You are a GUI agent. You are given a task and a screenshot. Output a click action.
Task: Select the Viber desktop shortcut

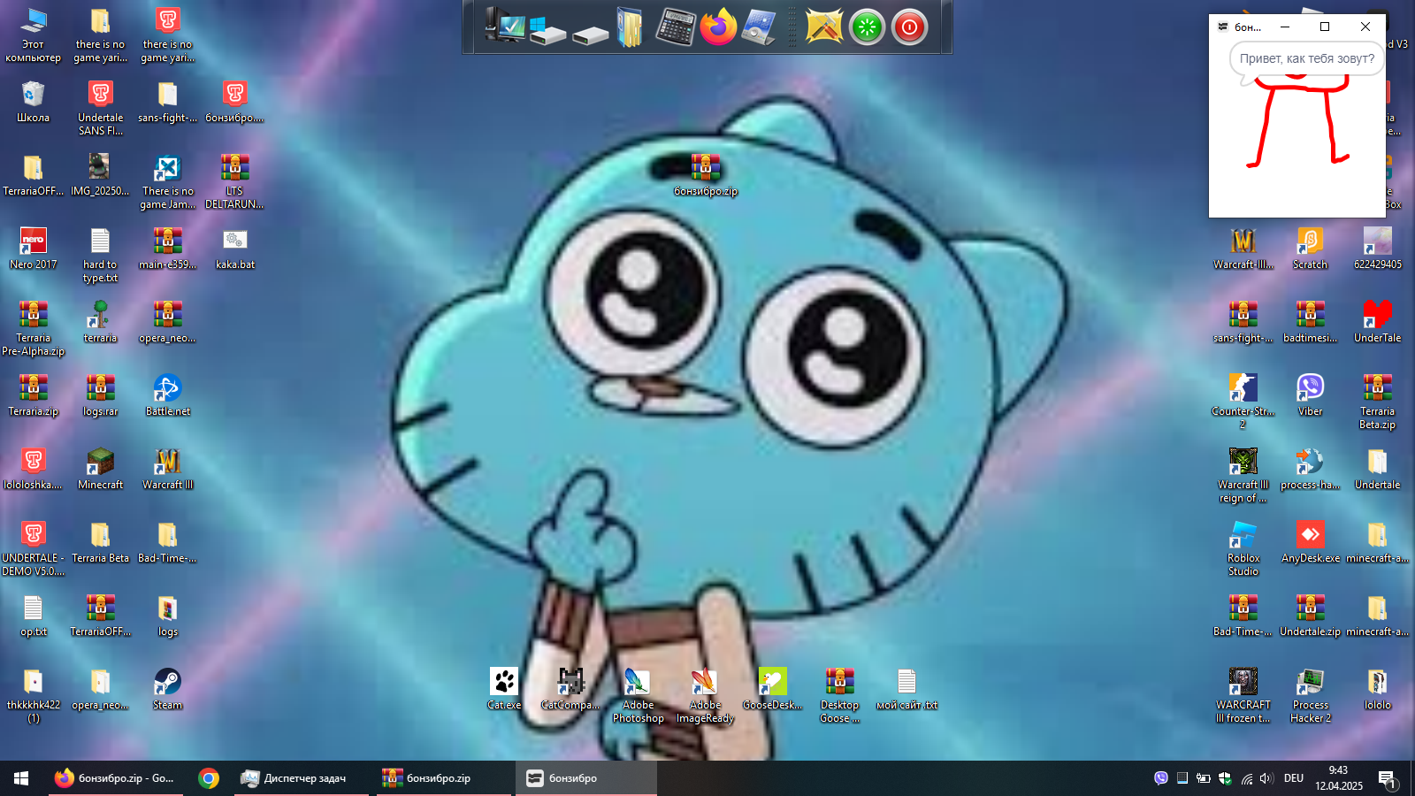click(x=1310, y=395)
